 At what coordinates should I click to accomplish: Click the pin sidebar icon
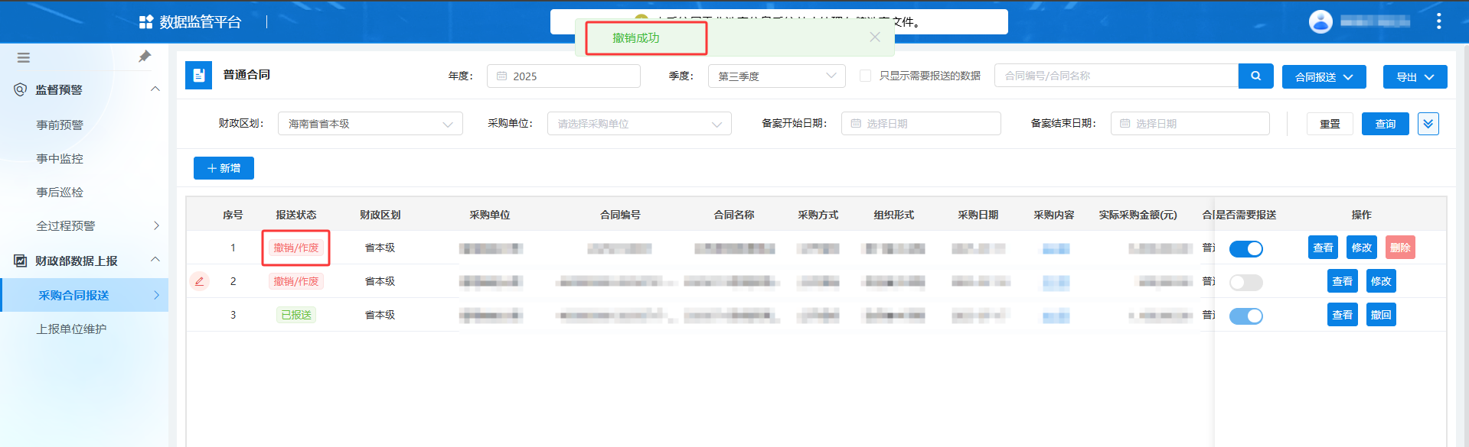[x=145, y=57]
